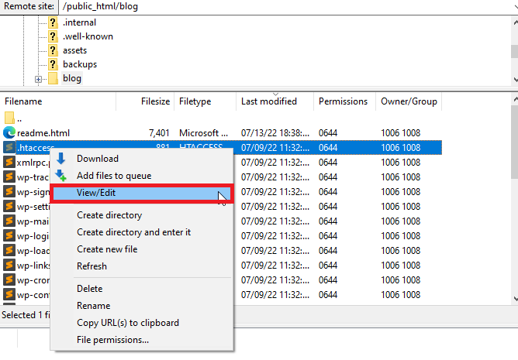Click the Edge icon beside readme.html
This screenshot has width=518, height=360.
9,132
